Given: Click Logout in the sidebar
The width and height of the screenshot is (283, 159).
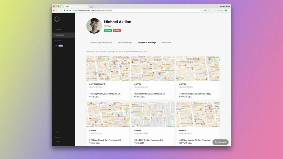Looking at the screenshot, I should click(x=57, y=142).
